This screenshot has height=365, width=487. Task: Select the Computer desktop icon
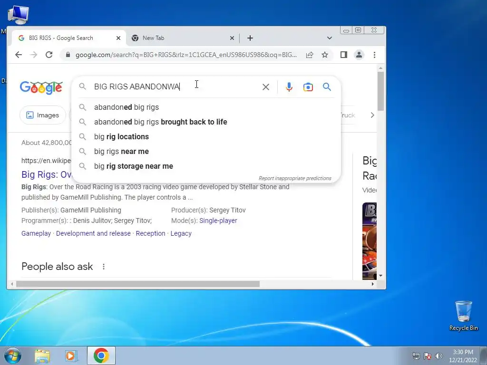point(19,15)
